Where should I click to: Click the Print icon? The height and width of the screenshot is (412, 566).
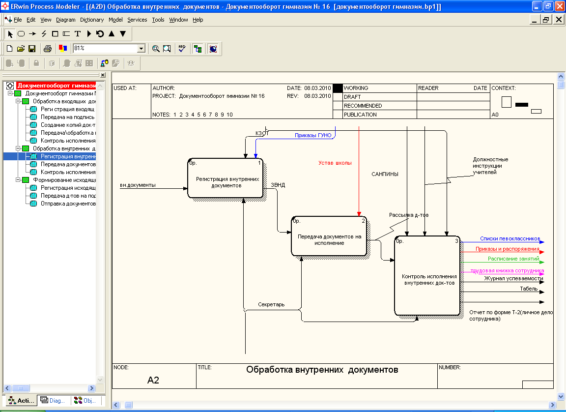pos(48,49)
